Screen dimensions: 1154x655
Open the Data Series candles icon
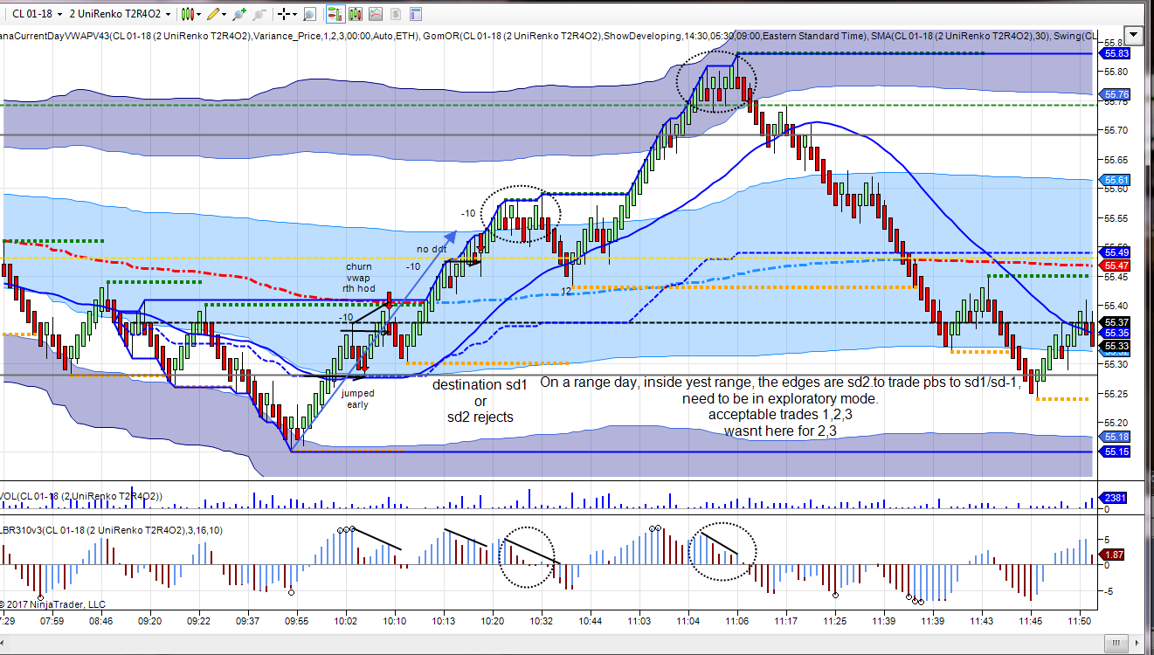pyautogui.click(x=356, y=14)
